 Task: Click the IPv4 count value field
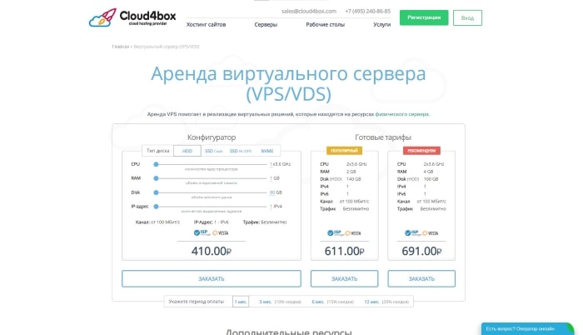271,206
